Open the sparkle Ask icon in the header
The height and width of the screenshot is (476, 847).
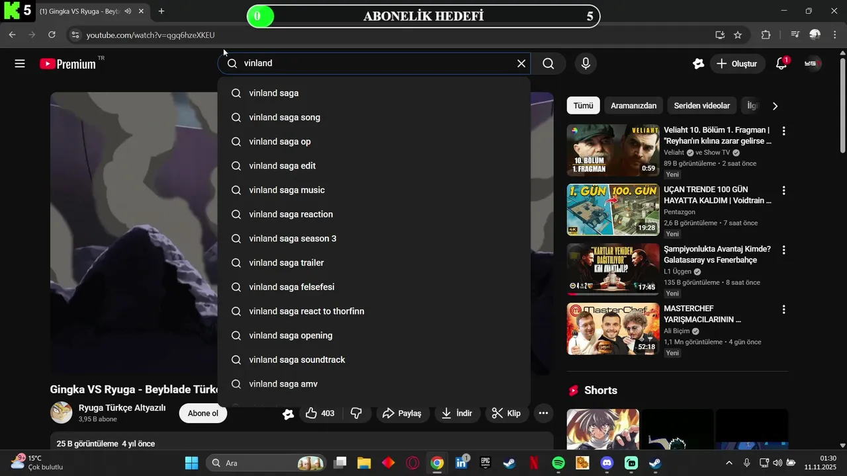698,63
